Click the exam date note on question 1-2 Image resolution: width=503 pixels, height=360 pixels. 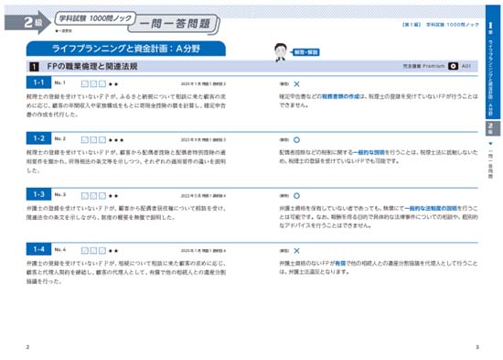pos(203,140)
